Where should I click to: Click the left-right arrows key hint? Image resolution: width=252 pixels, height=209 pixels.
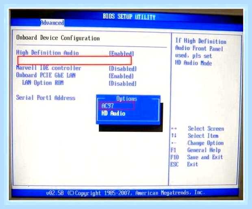[174, 129]
